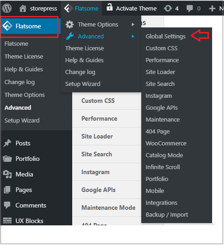Screen dimensions: 224x245
Task: Click the updates refresh icon
Action: coord(168,8)
